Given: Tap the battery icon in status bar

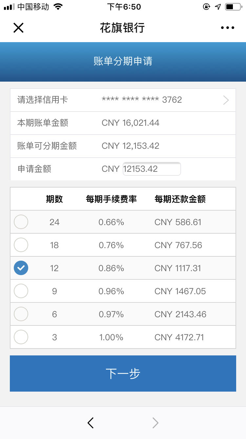Looking at the screenshot, I should click(x=233, y=7).
